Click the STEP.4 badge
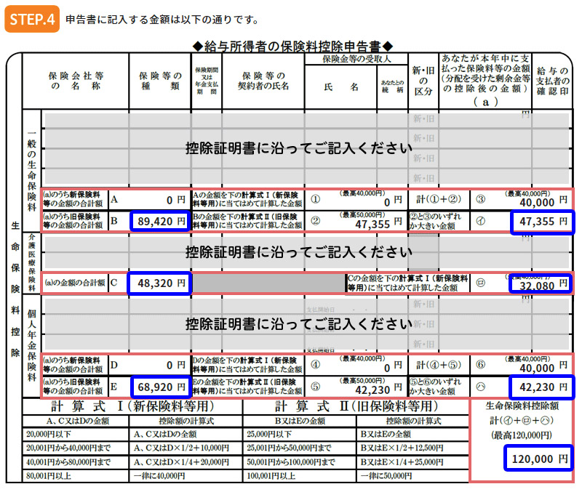This screenshot has width=582, height=492. coord(33,15)
